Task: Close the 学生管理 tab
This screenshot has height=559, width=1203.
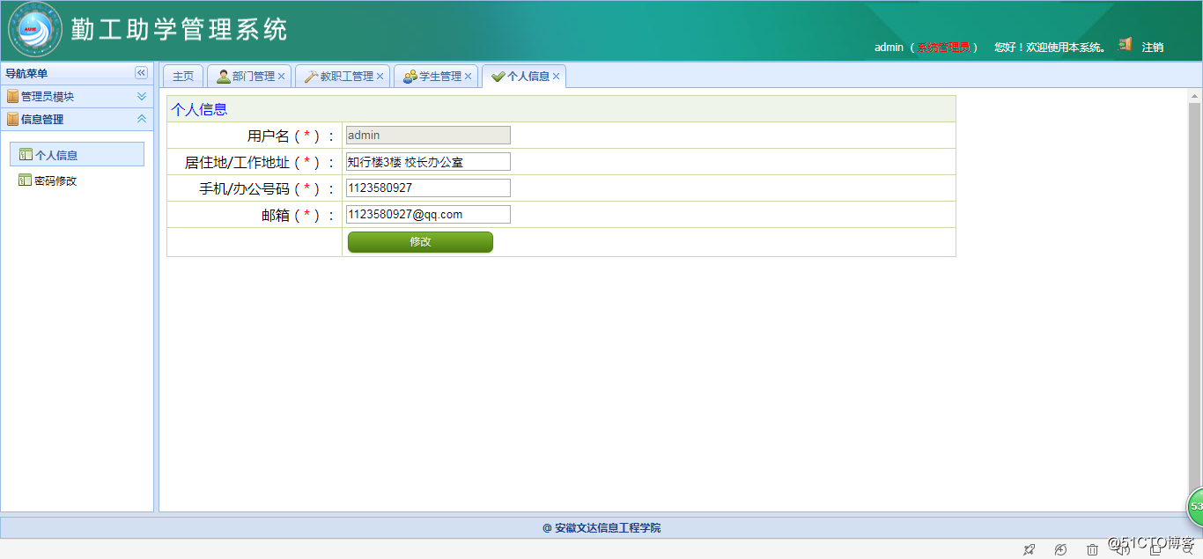Action: 469,77
